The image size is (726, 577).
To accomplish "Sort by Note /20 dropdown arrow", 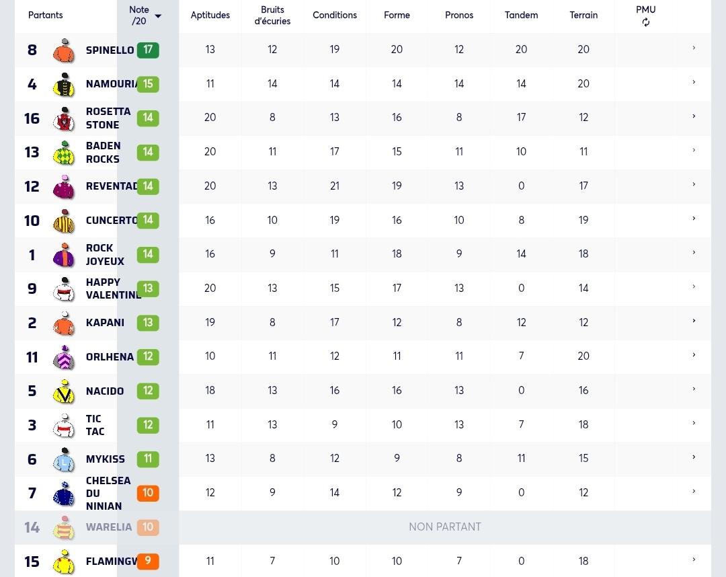I will (x=158, y=16).
